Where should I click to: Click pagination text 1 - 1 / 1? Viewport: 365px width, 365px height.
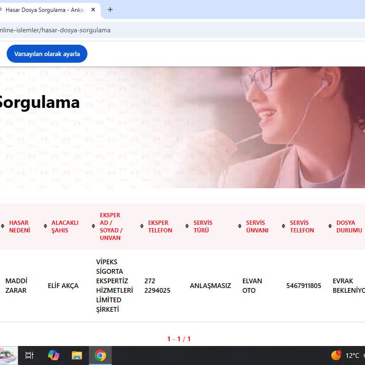(x=179, y=339)
